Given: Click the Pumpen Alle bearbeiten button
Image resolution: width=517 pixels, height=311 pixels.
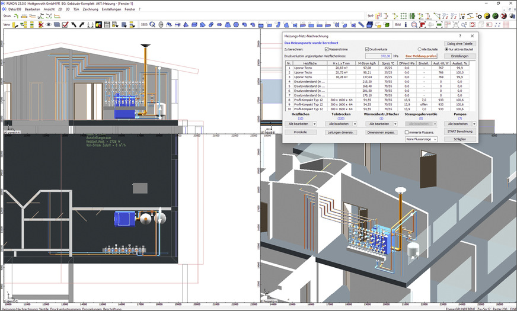Looking at the screenshot, I should coord(458,124).
